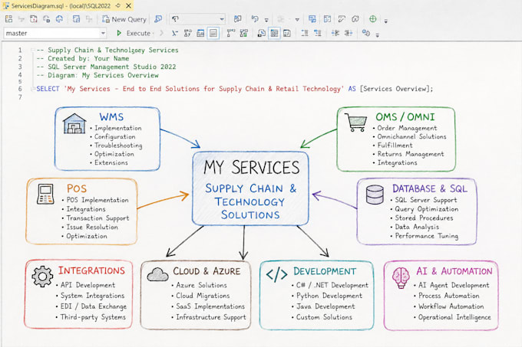Click the pencil edit icon in the top toolbar

coord(342,19)
